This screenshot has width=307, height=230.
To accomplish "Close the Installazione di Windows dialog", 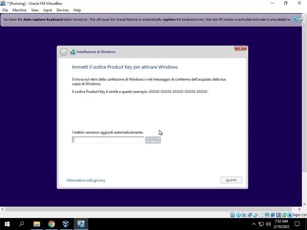I will [x=240, y=48].
